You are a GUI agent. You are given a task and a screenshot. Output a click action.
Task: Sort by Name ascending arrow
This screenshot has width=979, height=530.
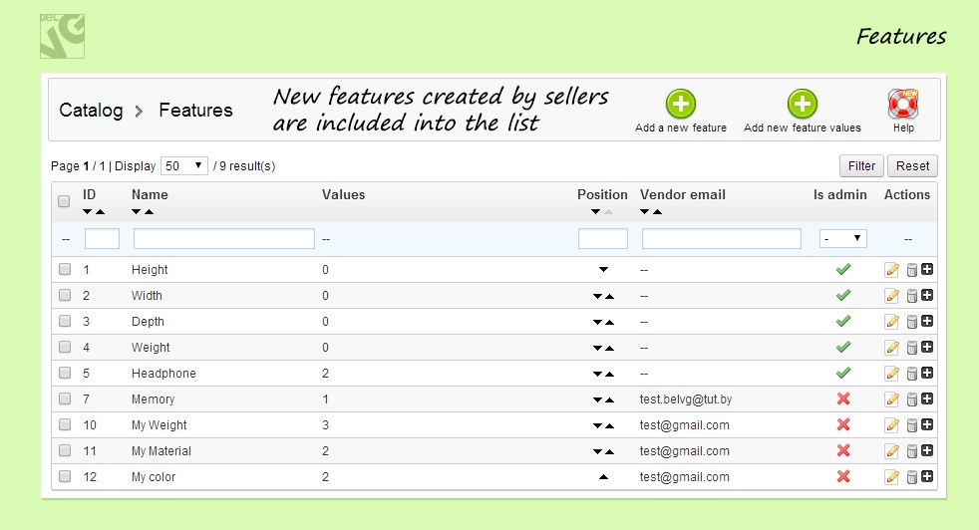tap(150, 212)
